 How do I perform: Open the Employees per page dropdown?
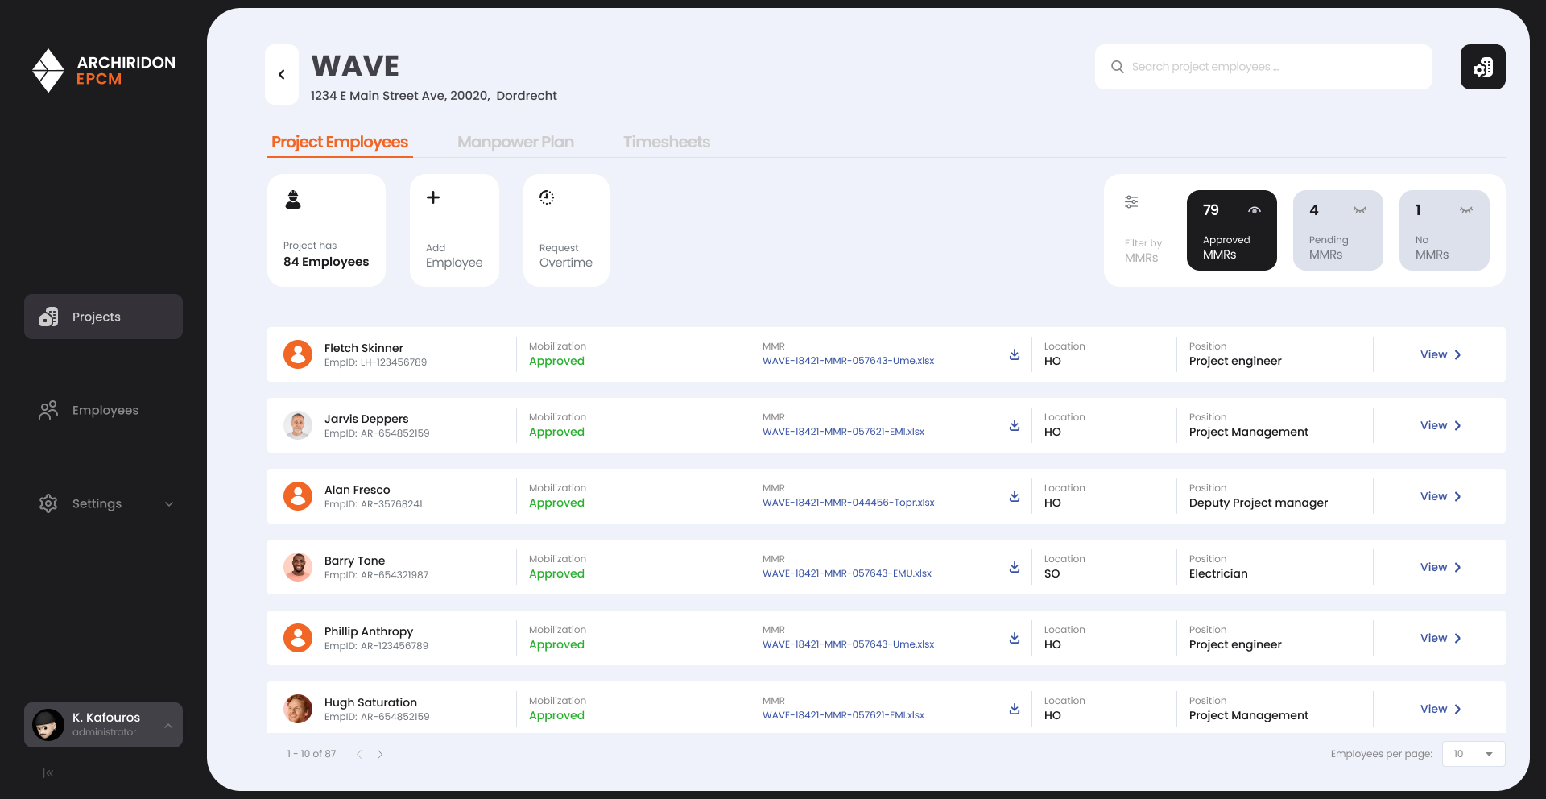point(1474,754)
